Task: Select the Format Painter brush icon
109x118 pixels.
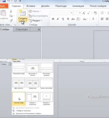Action: (x=11, y=20)
